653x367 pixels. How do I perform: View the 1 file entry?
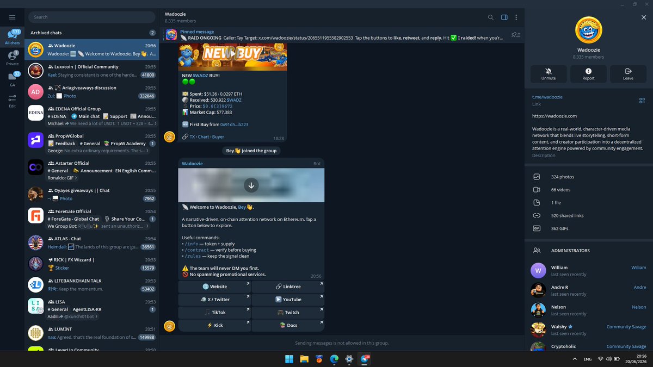coord(588,203)
